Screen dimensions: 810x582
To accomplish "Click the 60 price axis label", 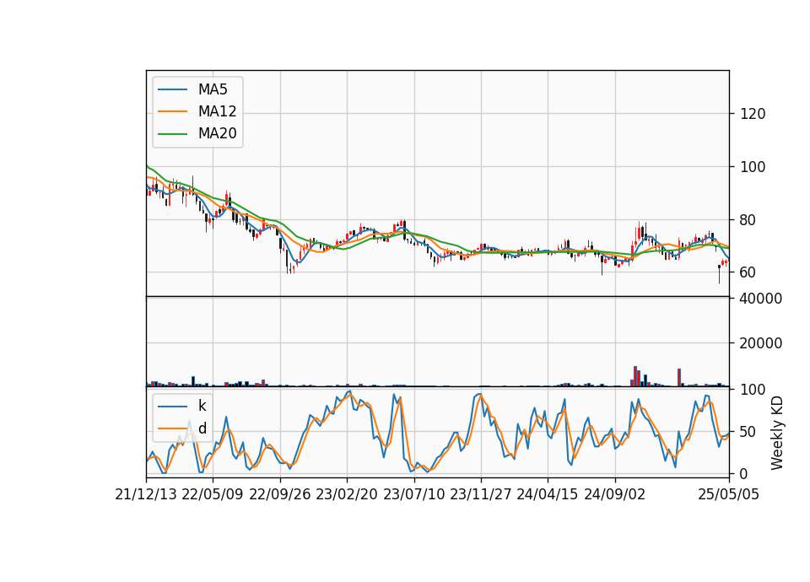I will (x=748, y=272).
